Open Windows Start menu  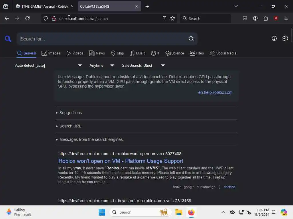pyautogui.click(x=102, y=212)
